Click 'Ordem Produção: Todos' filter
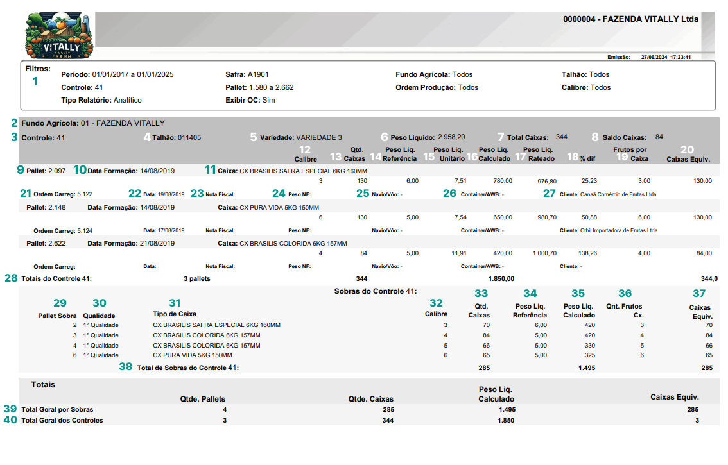Image resolution: width=728 pixels, height=465 pixels. (x=437, y=87)
